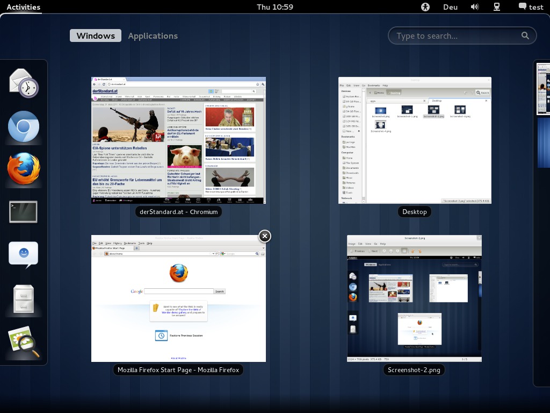This screenshot has height=413, width=550.
Task: Click the Desktop window caption
Action: pos(415,212)
